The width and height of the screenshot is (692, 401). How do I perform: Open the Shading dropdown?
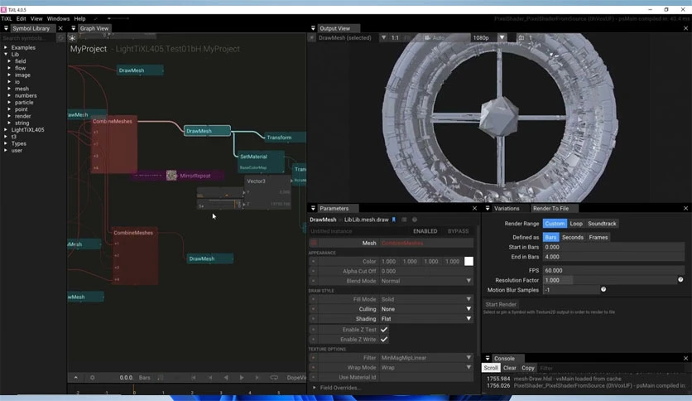426,319
